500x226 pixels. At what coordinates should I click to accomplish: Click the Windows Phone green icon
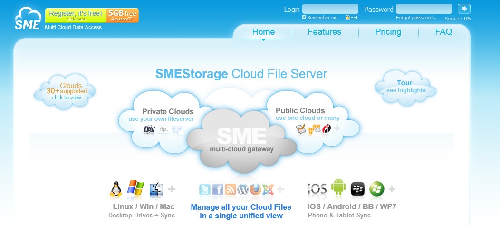click(x=377, y=189)
